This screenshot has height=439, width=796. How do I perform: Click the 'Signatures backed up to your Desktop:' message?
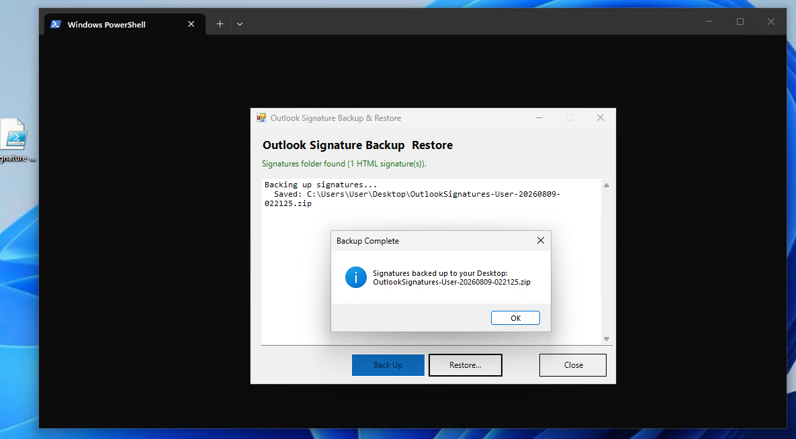440,273
